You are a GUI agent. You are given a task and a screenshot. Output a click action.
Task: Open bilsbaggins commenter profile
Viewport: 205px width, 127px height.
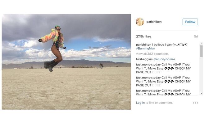[x=144, y=59]
